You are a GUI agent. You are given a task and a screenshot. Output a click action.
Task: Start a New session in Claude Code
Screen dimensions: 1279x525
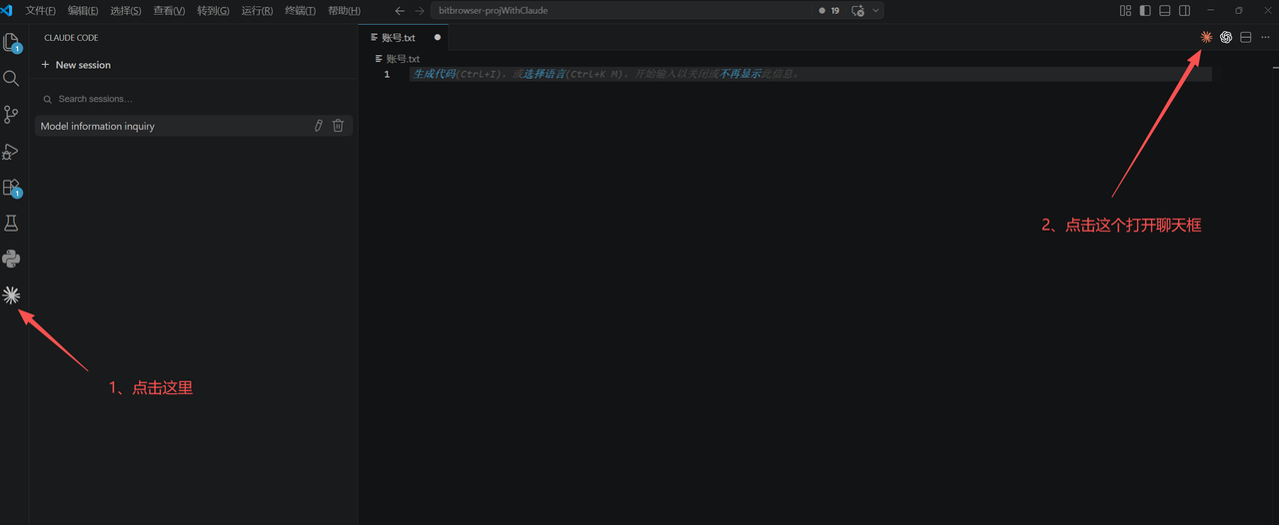76,65
